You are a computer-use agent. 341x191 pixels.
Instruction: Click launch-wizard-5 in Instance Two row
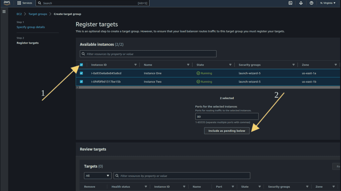(x=249, y=82)
